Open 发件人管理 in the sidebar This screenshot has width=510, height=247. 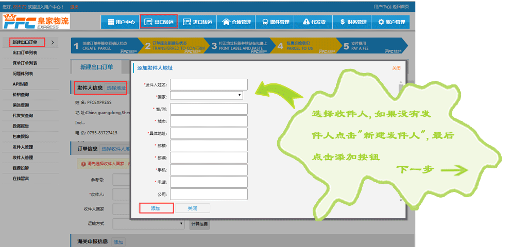23,147
